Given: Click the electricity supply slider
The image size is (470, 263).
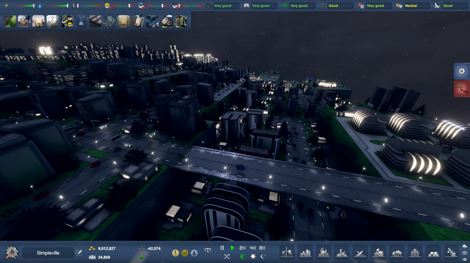Looking at the screenshot, I should click(23, 6).
